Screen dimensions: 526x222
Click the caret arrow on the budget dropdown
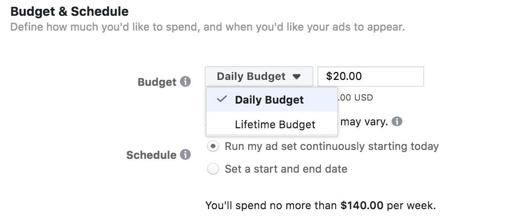tap(297, 77)
